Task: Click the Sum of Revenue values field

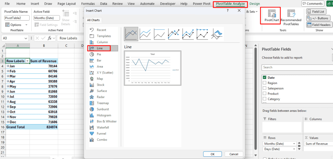Action: point(318,143)
